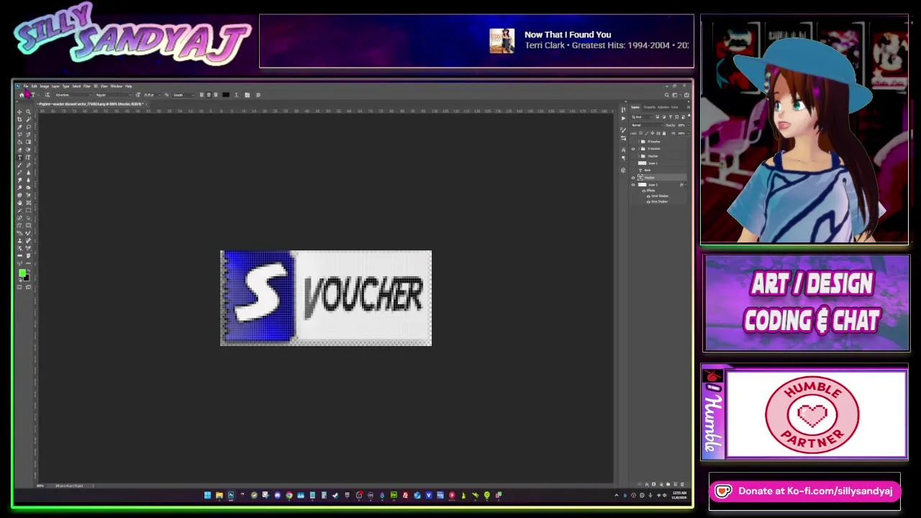Open the Filter menu
Image resolution: width=921 pixels, height=518 pixels.
coord(87,86)
